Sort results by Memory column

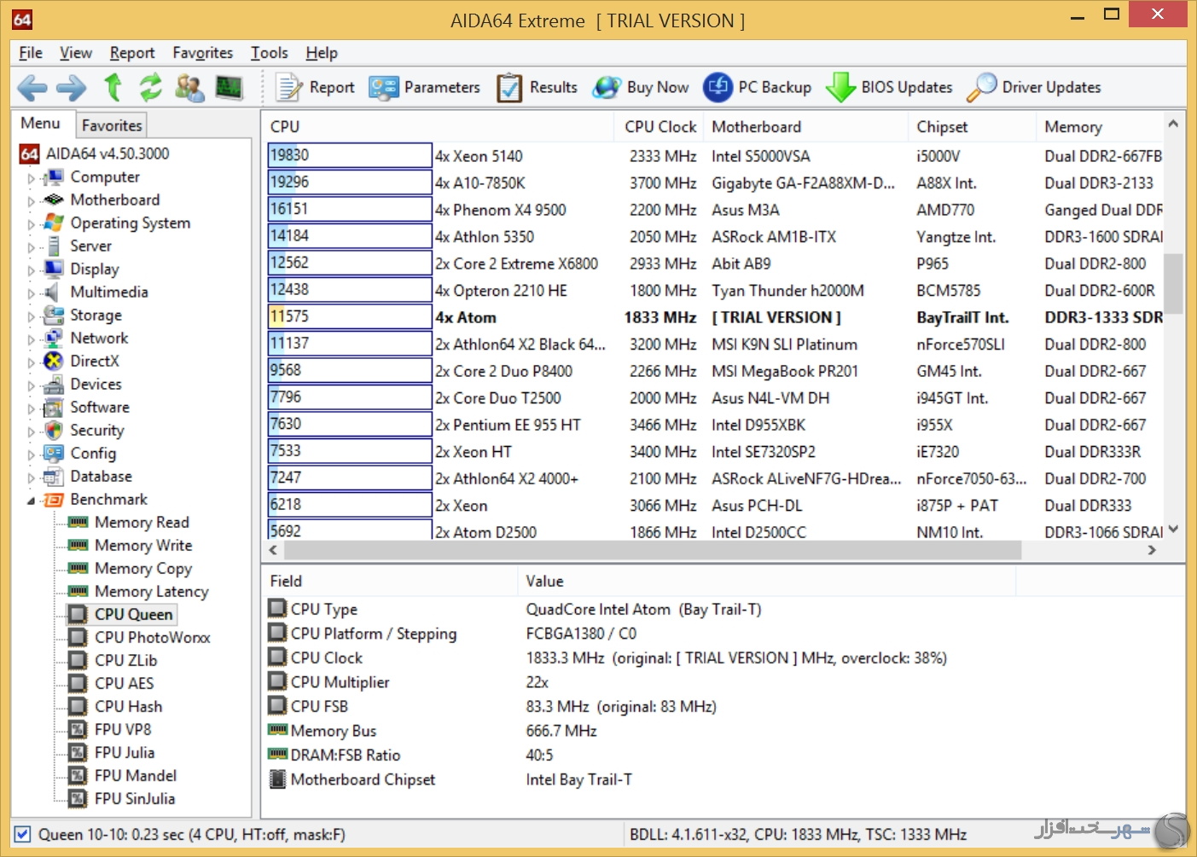point(1101,126)
